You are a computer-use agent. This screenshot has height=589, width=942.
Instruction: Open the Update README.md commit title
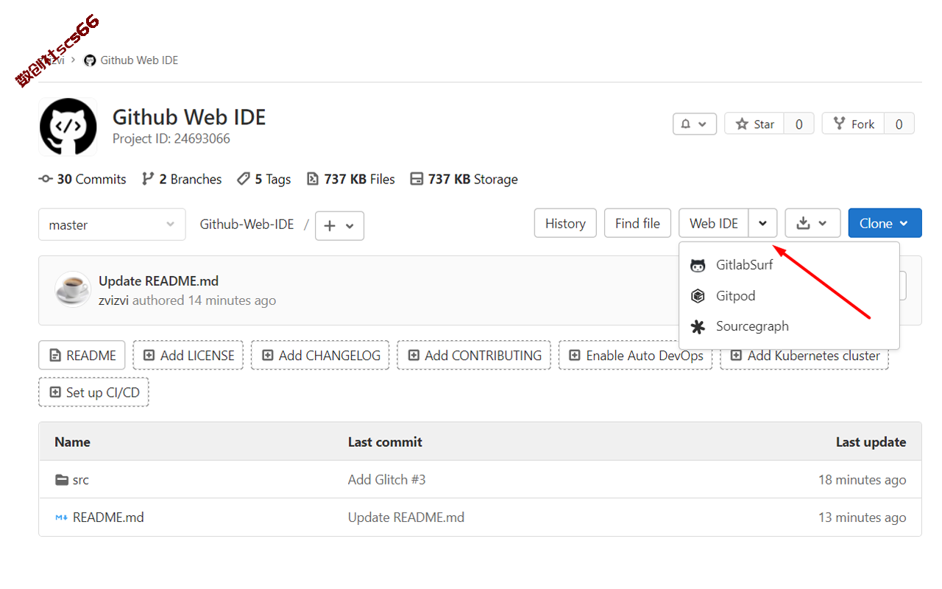(158, 281)
